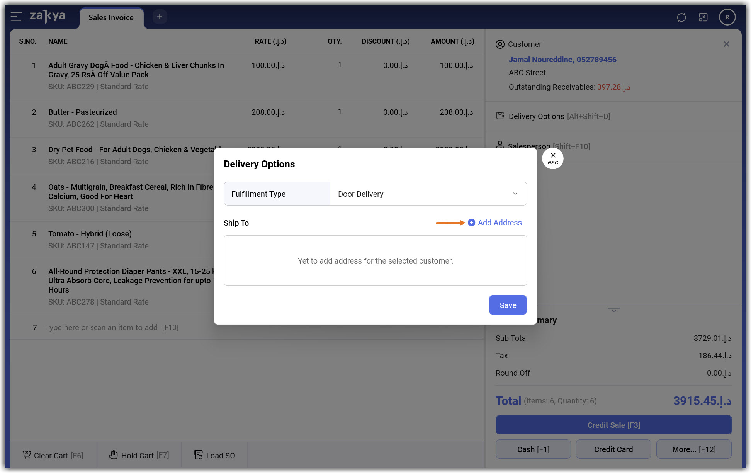Click the Load SO icon
This screenshot has height=473, width=751.
click(x=198, y=455)
